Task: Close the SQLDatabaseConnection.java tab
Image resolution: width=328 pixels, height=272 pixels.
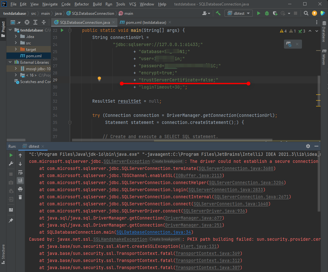Action: point(114,22)
